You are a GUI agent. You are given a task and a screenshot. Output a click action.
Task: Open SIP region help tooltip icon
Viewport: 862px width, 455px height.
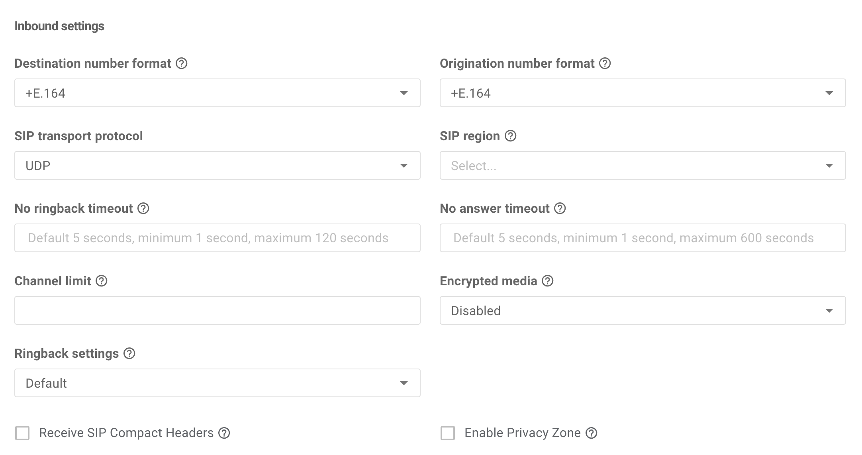tap(511, 136)
